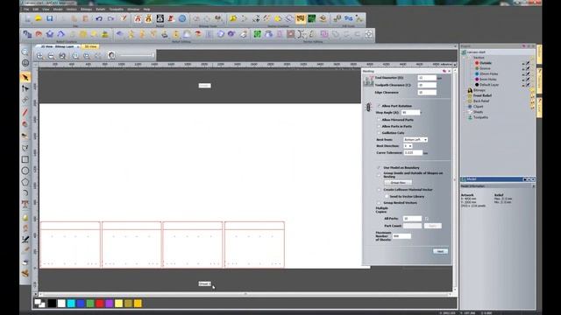Pick the cyan color swatch in palette

71,304
